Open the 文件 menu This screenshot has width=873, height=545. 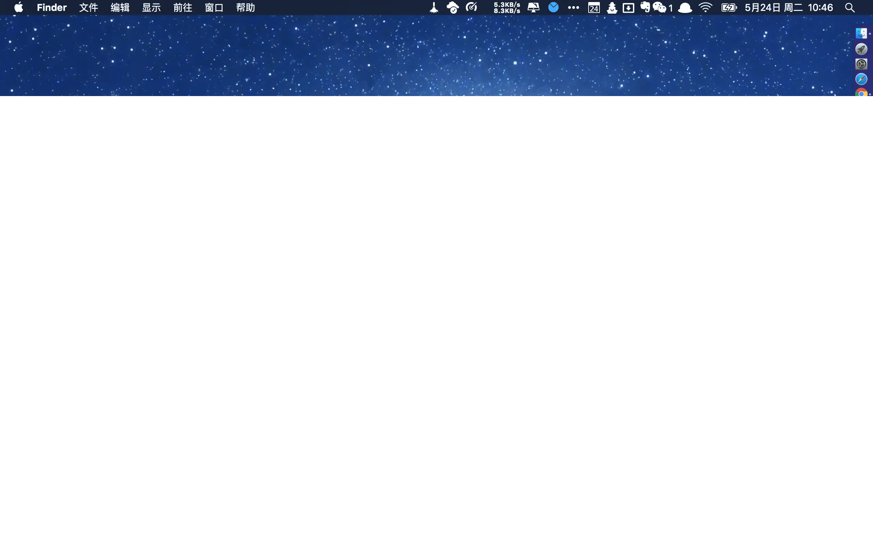point(88,7)
